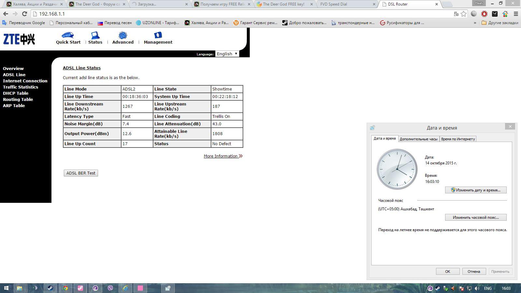Open the BitTorrent taskbar icon
The image size is (521, 293).
95,288
